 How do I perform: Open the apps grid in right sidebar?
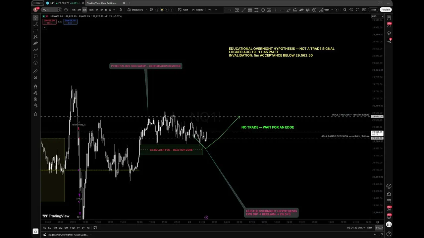point(389,224)
